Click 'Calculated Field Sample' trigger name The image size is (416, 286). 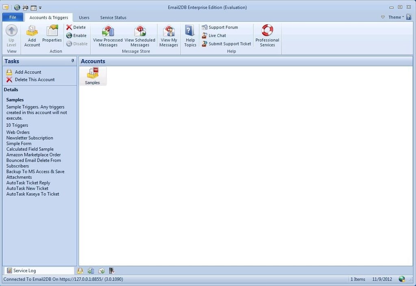pyautogui.click(x=30, y=149)
